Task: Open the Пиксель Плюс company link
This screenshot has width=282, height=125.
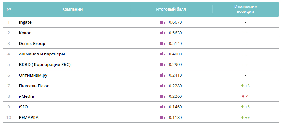Action: click(34, 86)
